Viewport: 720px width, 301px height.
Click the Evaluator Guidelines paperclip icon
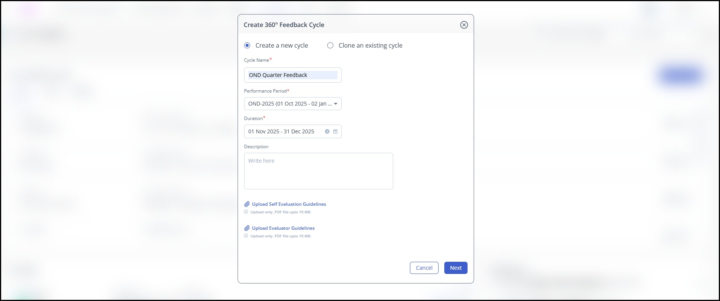247,228
